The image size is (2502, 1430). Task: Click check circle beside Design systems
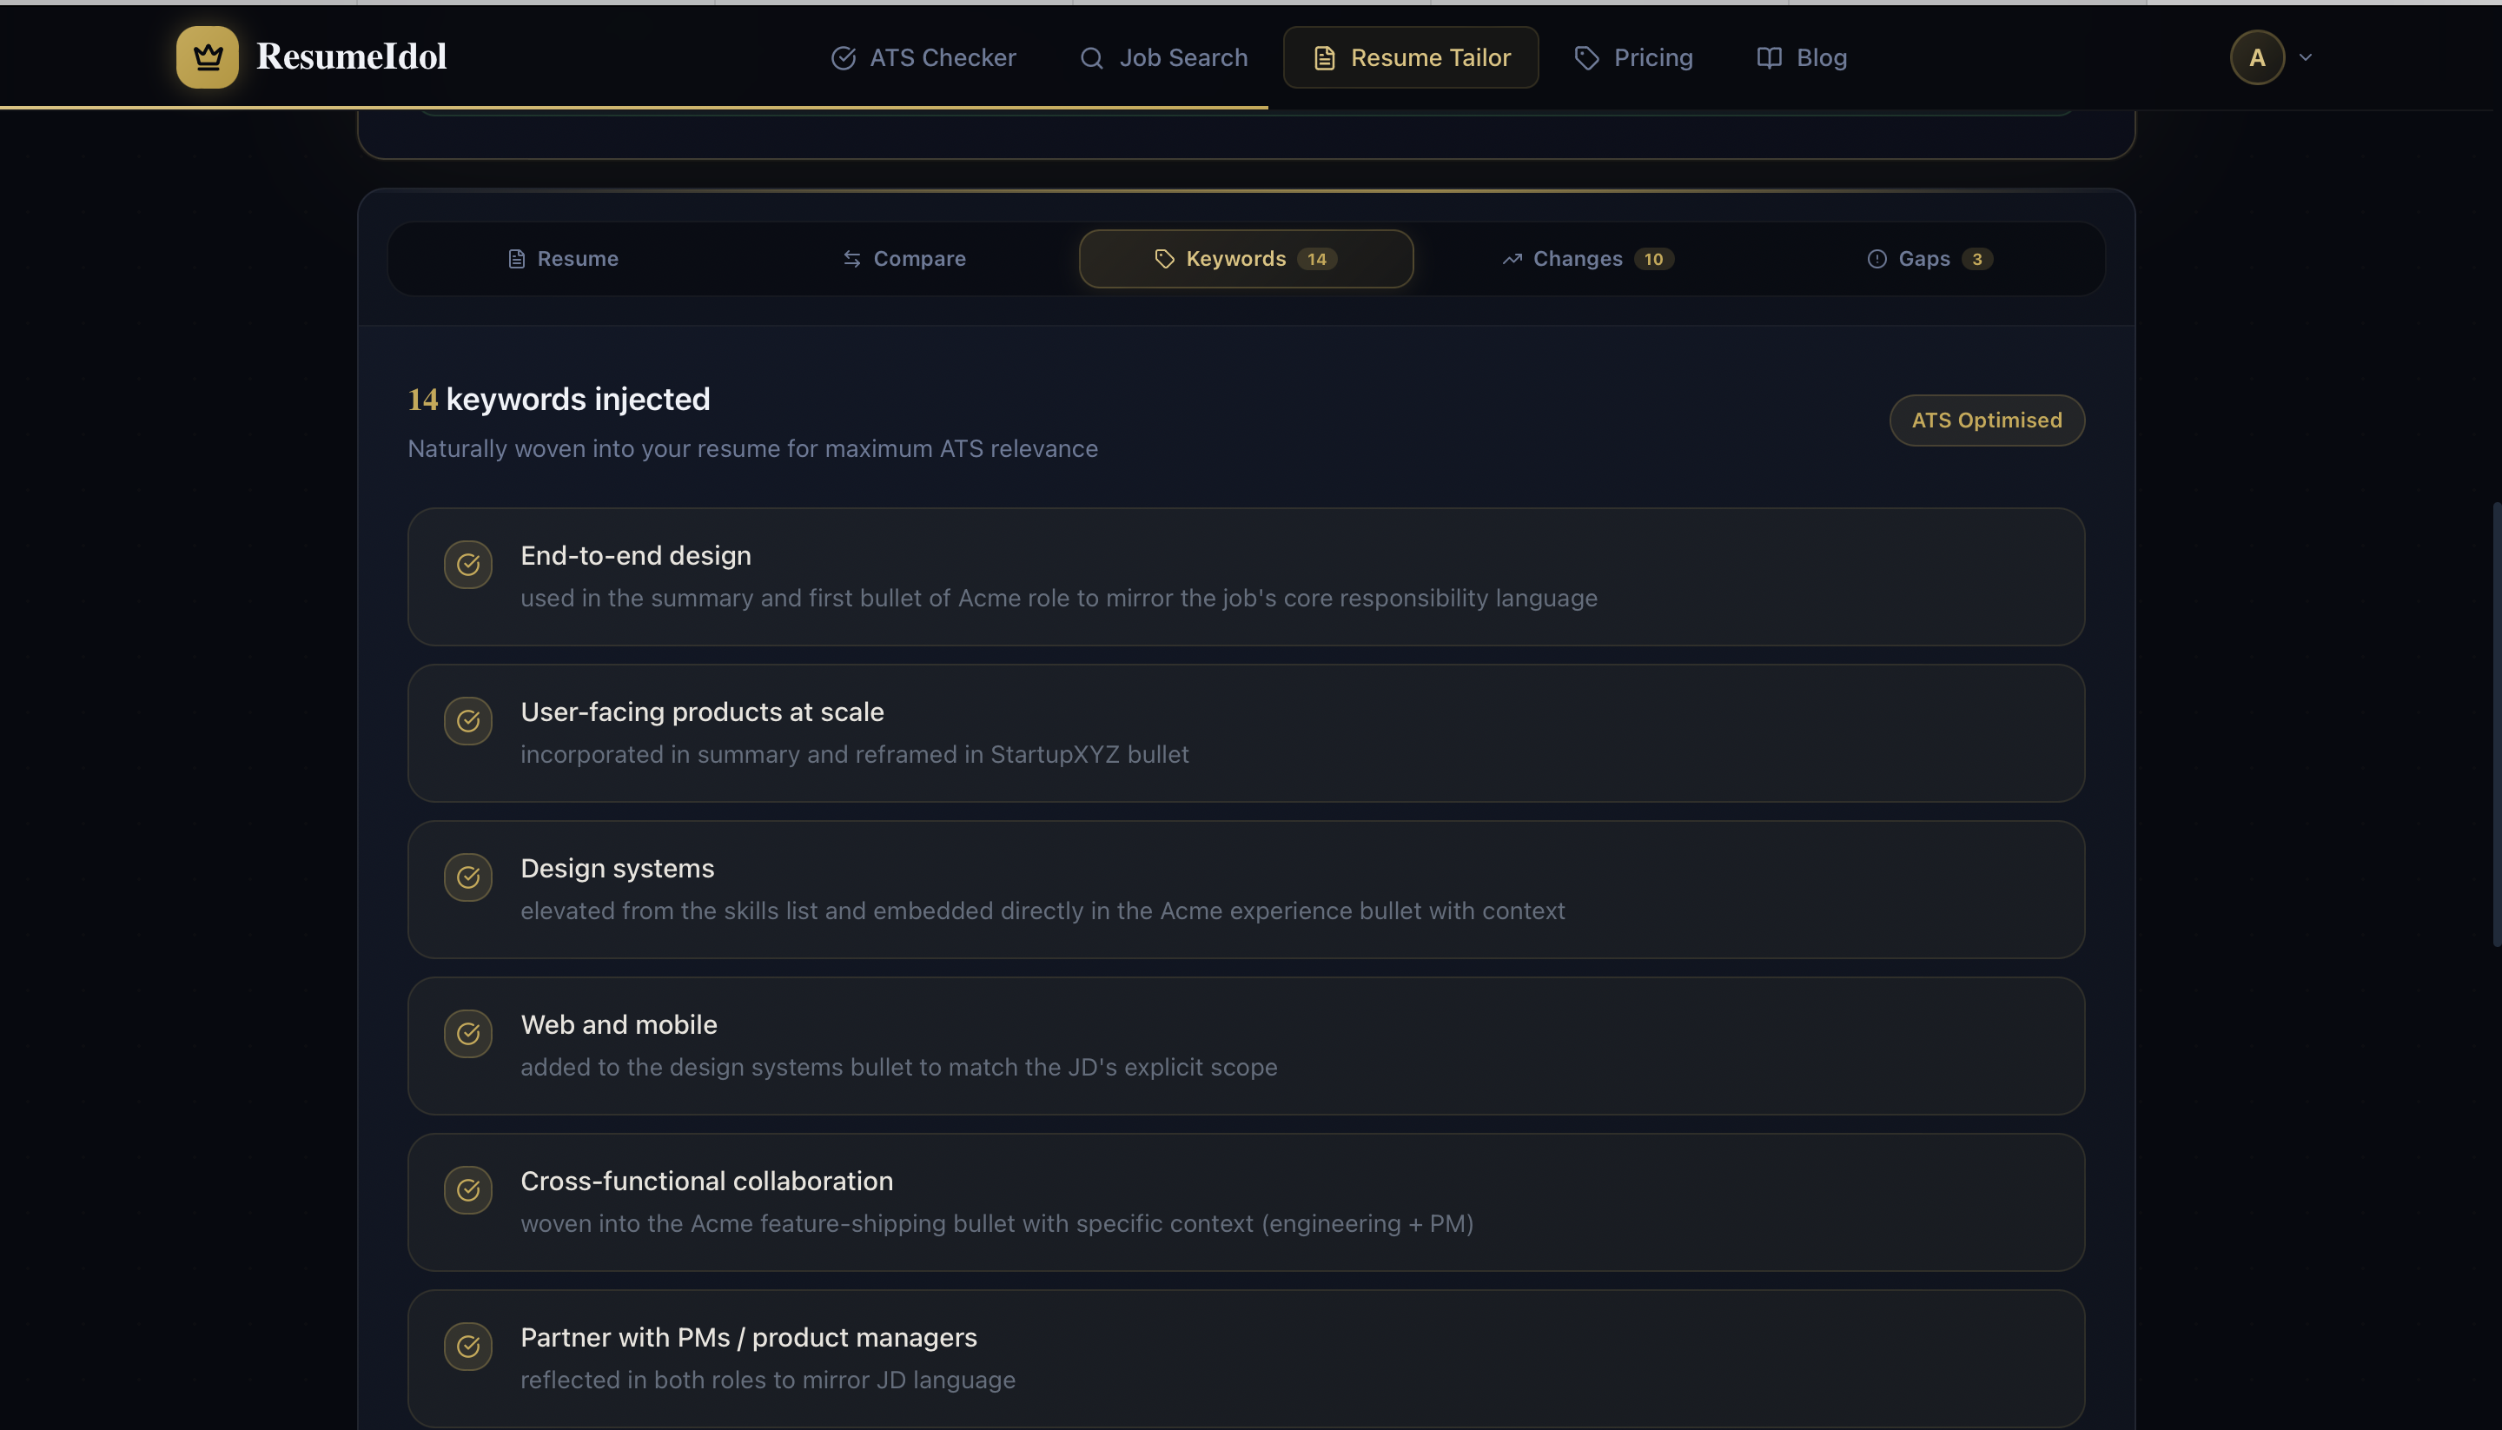click(x=467, y=877)
